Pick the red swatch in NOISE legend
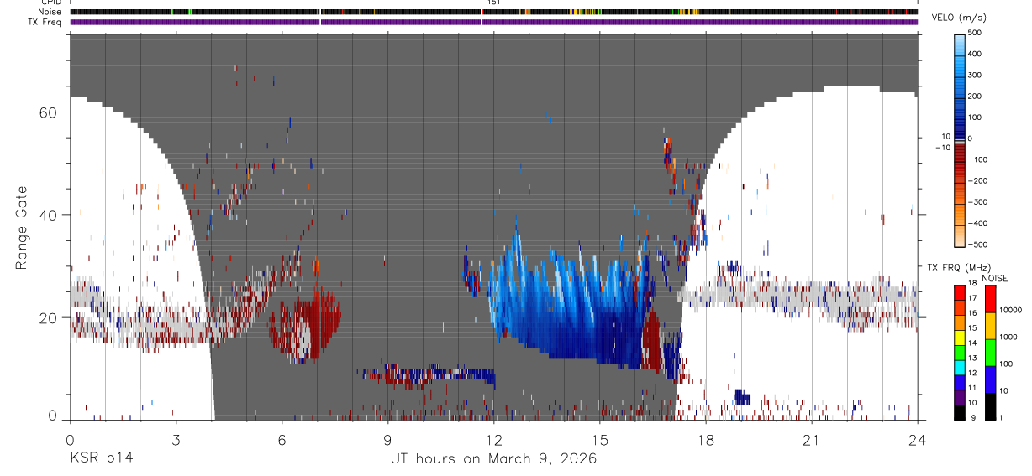This screenshot has height=476, width=1032. (991, 299)
